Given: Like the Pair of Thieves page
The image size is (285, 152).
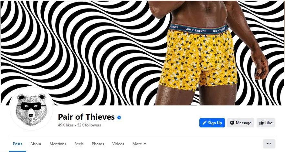Looking at the screenshot, I should tap(266, 123).
